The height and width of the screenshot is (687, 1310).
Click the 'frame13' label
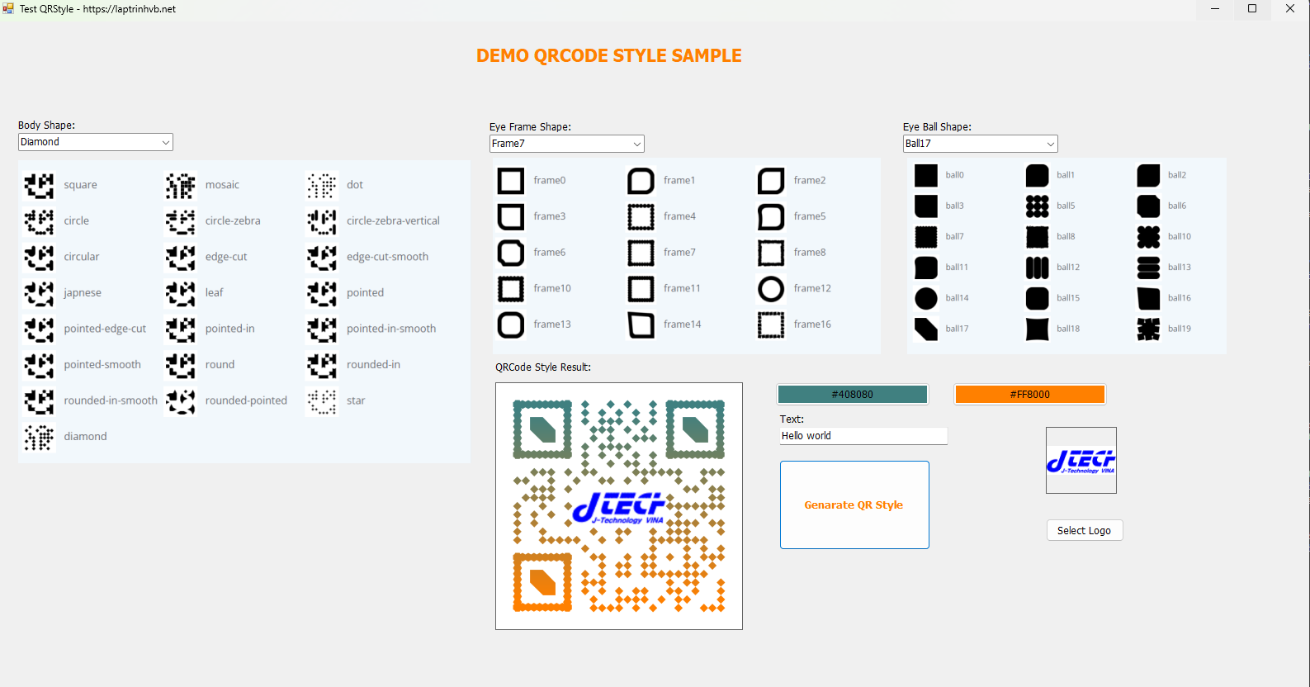(552, 325)
